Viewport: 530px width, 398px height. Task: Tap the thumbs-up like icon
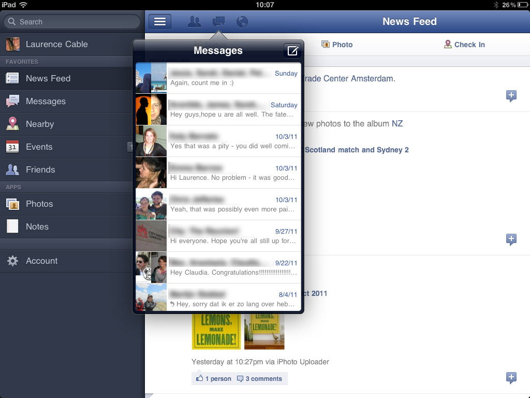click(x=199, y=378)
